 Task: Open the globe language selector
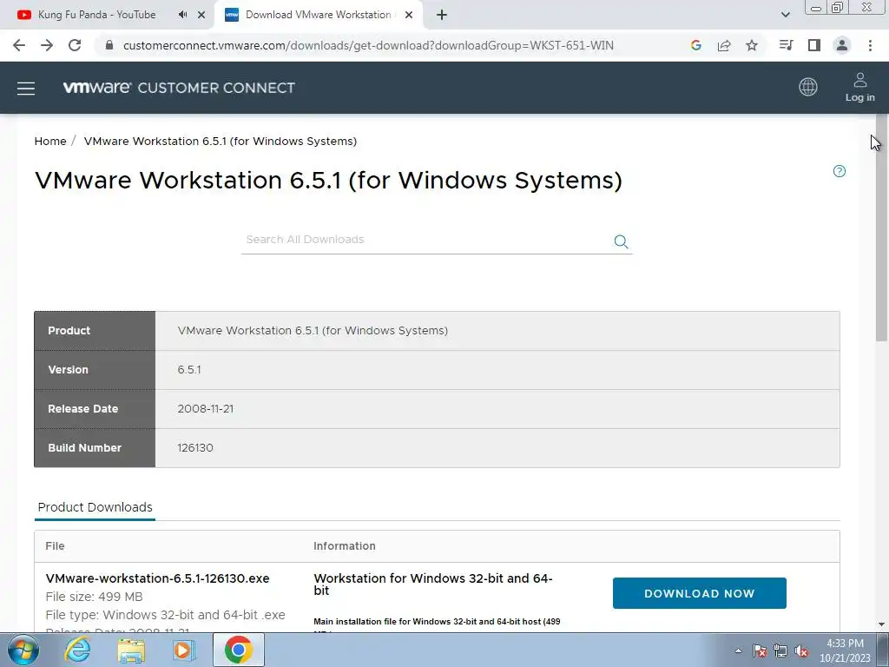click(x=808, y=87)
